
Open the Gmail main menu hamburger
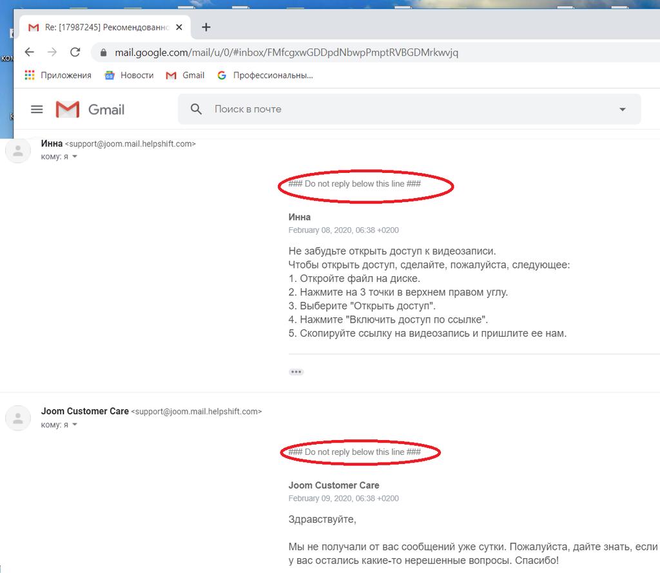[37, 110]
